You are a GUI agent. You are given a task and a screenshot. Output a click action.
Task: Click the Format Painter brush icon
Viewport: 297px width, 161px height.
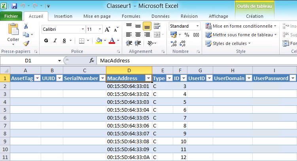pyautogui.click(x=26, y=43)
